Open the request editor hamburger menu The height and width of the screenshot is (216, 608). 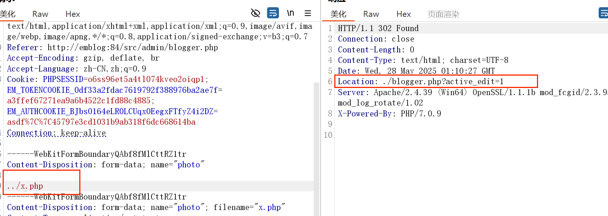coord(308,13)
